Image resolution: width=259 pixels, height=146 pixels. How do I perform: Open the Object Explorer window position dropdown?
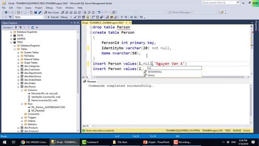72,23
